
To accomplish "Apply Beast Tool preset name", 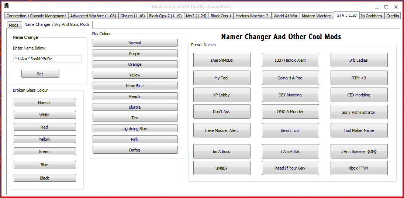I will pos(290,130).
